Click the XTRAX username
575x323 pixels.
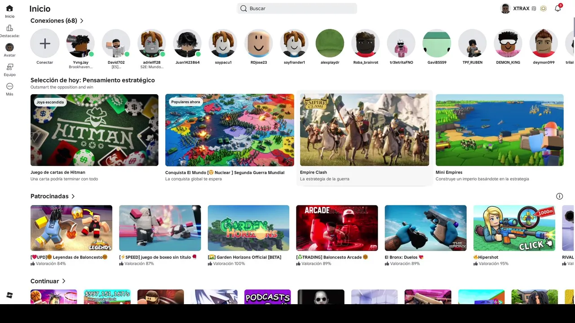(x=521, y=9)
